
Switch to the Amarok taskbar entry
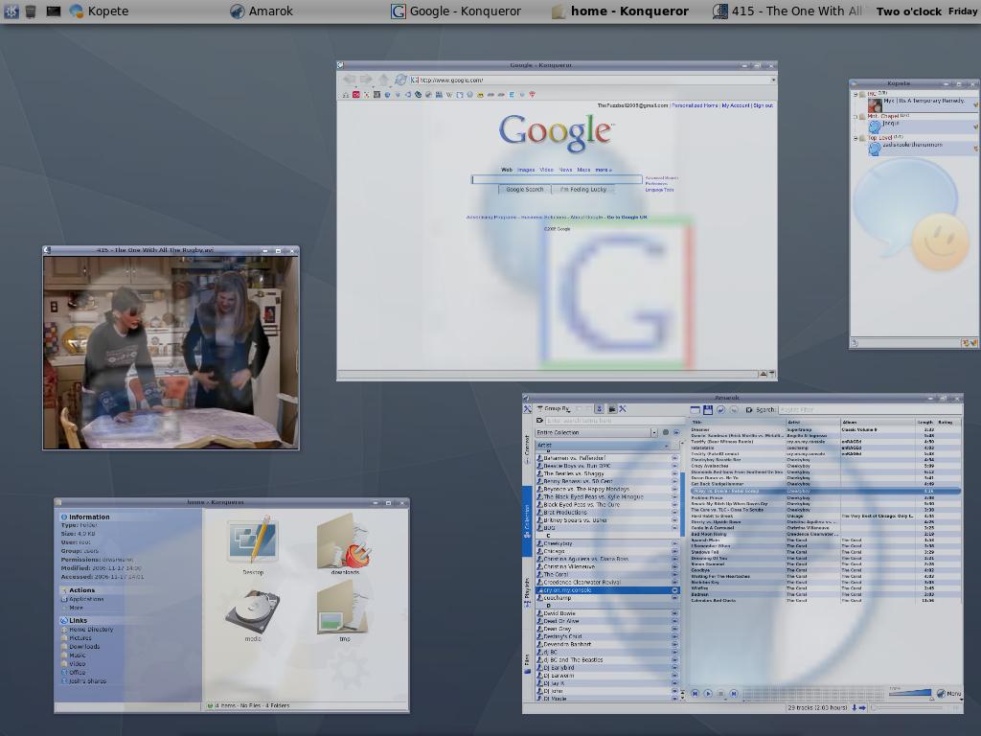[262, 11]
